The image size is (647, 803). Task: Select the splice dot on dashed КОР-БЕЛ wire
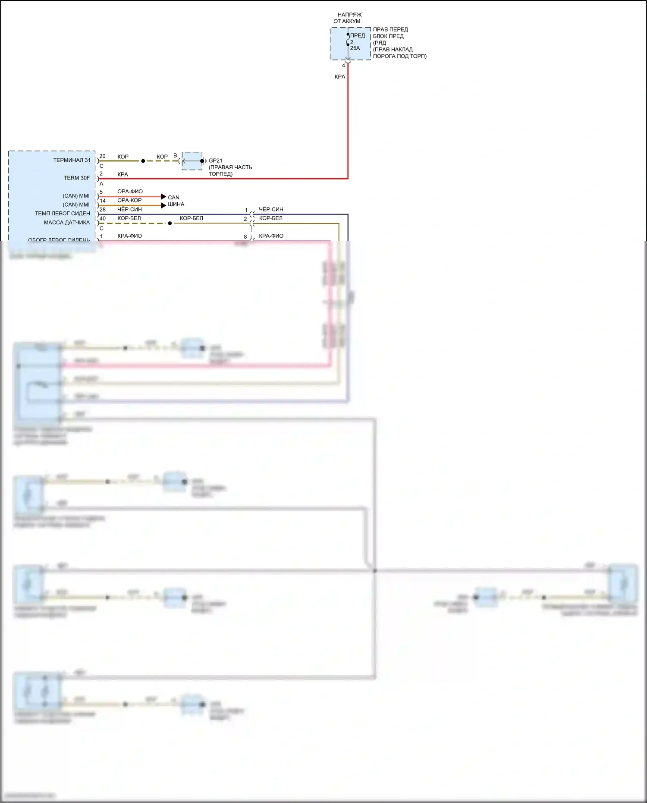point(170,224)
